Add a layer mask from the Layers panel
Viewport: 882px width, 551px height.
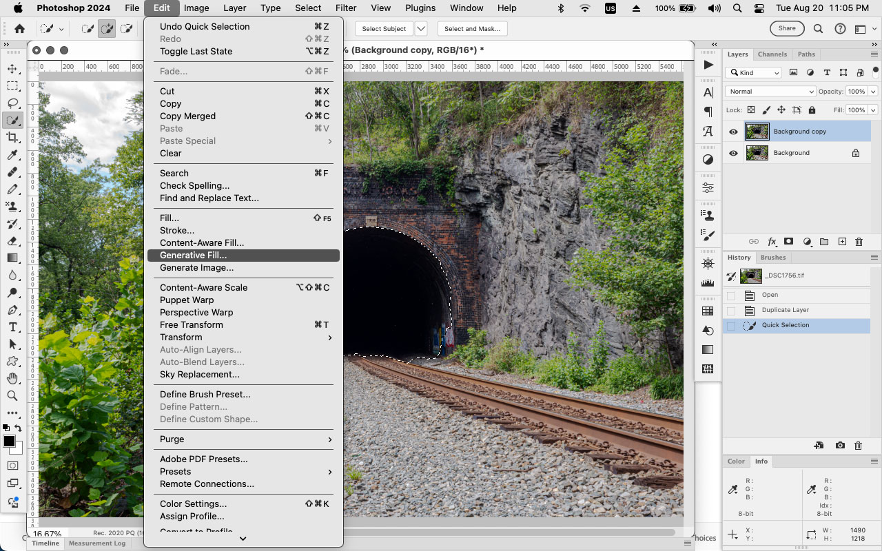(790, 242)
